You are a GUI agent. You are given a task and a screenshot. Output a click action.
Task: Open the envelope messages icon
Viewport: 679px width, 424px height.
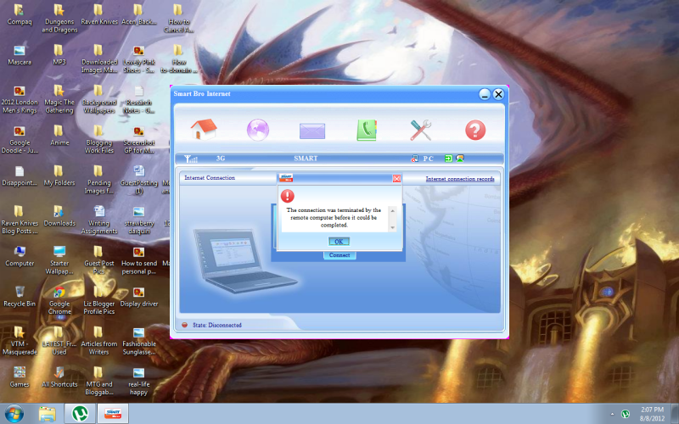312,131
